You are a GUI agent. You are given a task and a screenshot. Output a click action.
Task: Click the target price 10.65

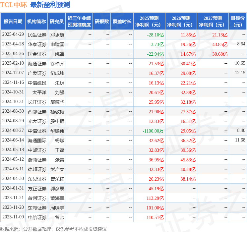click(240, 63)
